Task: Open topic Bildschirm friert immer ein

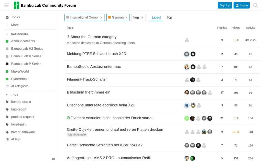Action: 89,92
